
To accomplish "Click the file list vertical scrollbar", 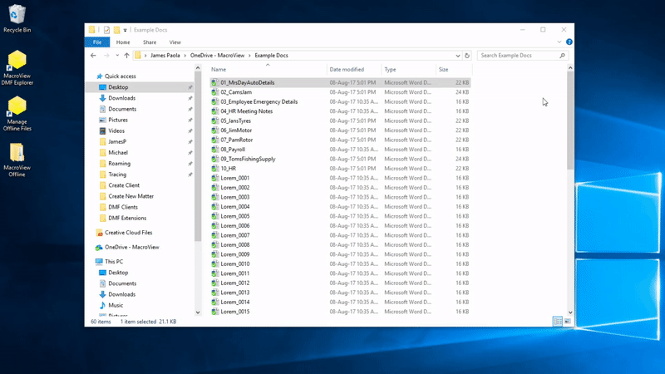I will 570,121.
